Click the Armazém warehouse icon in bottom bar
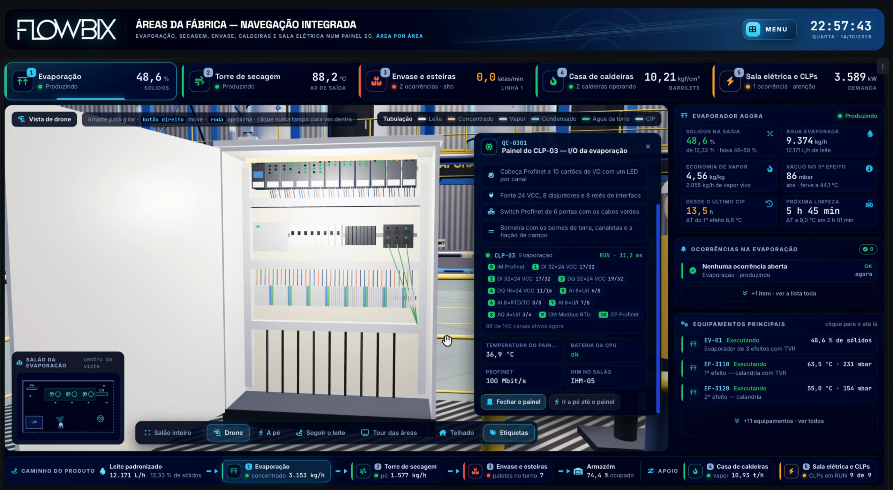 pyautogui.click(x=578, y=471)
